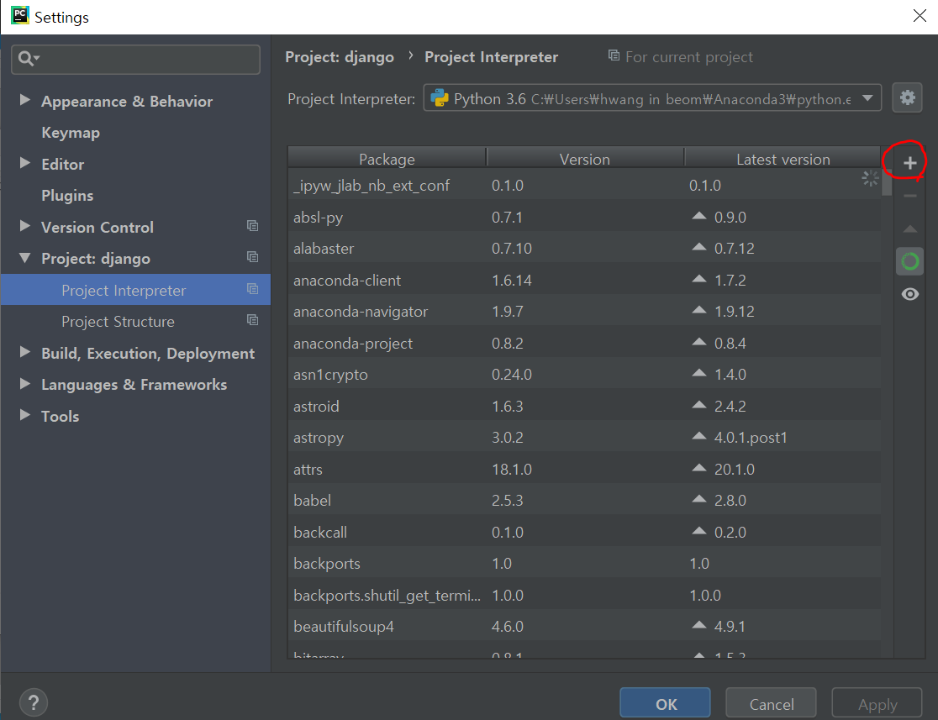Expand Languages & Frameworks section
The image size is (938, 720).
(x=24, y=383)
